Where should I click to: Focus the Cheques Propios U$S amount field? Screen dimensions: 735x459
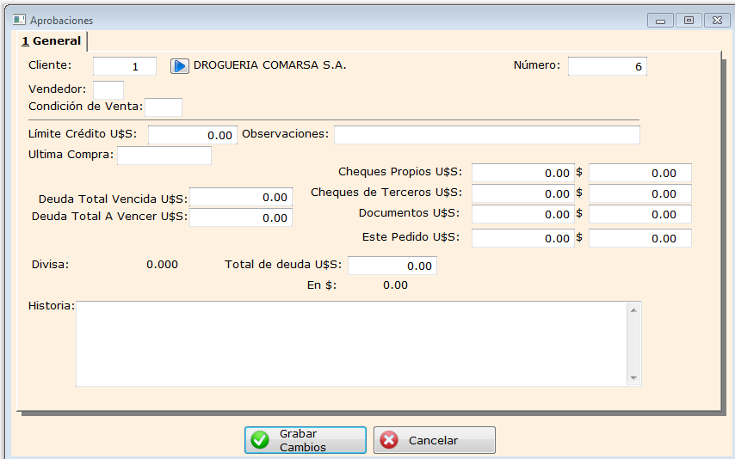(522, 174)
